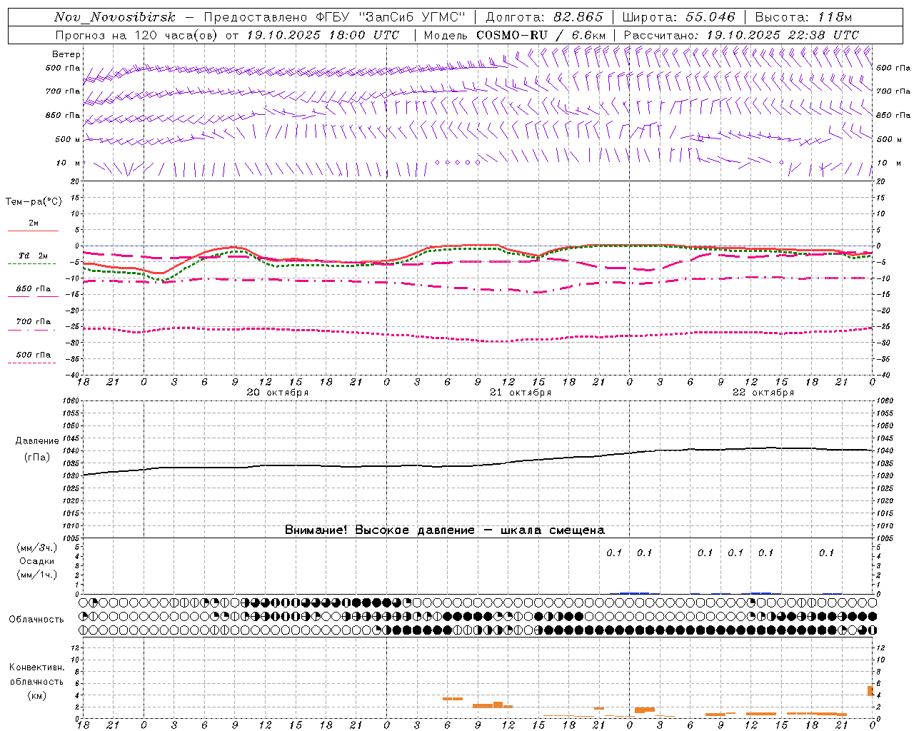Click the (км) convective cloud unit label
The height and width of the screenshot is (731, 914).
(36, 695)
